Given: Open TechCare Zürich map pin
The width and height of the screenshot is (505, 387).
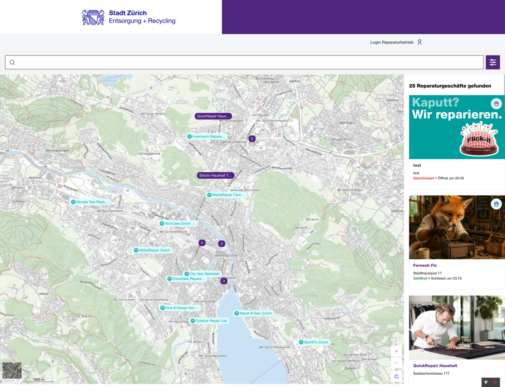Looking at the screenshot, I should (177, 224).
